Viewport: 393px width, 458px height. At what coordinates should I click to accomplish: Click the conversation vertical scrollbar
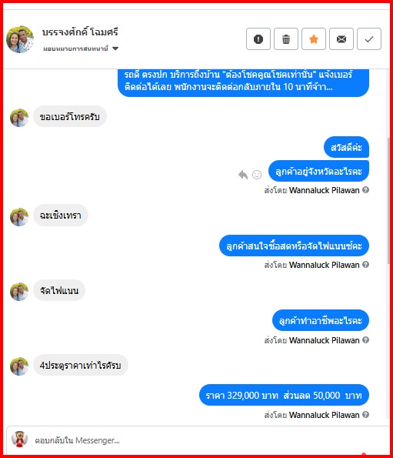point(388,201)
